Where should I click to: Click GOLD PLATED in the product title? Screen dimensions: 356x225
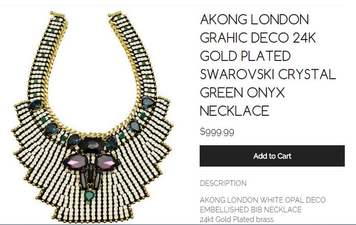[245, 56]
